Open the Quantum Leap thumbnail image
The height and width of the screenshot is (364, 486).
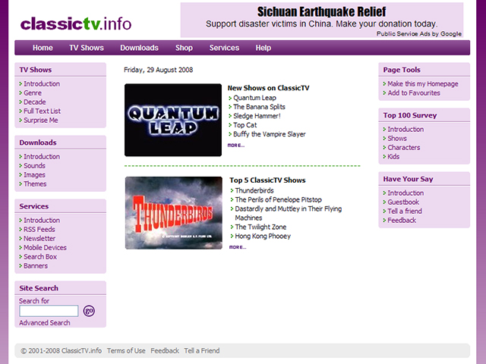[x=173, y=120]
